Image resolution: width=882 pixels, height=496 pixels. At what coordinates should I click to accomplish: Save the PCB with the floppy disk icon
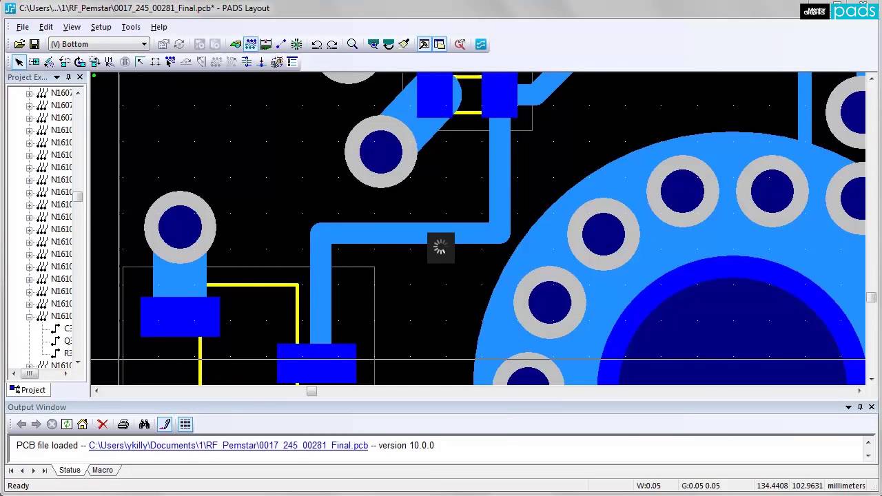coord(34,44)
